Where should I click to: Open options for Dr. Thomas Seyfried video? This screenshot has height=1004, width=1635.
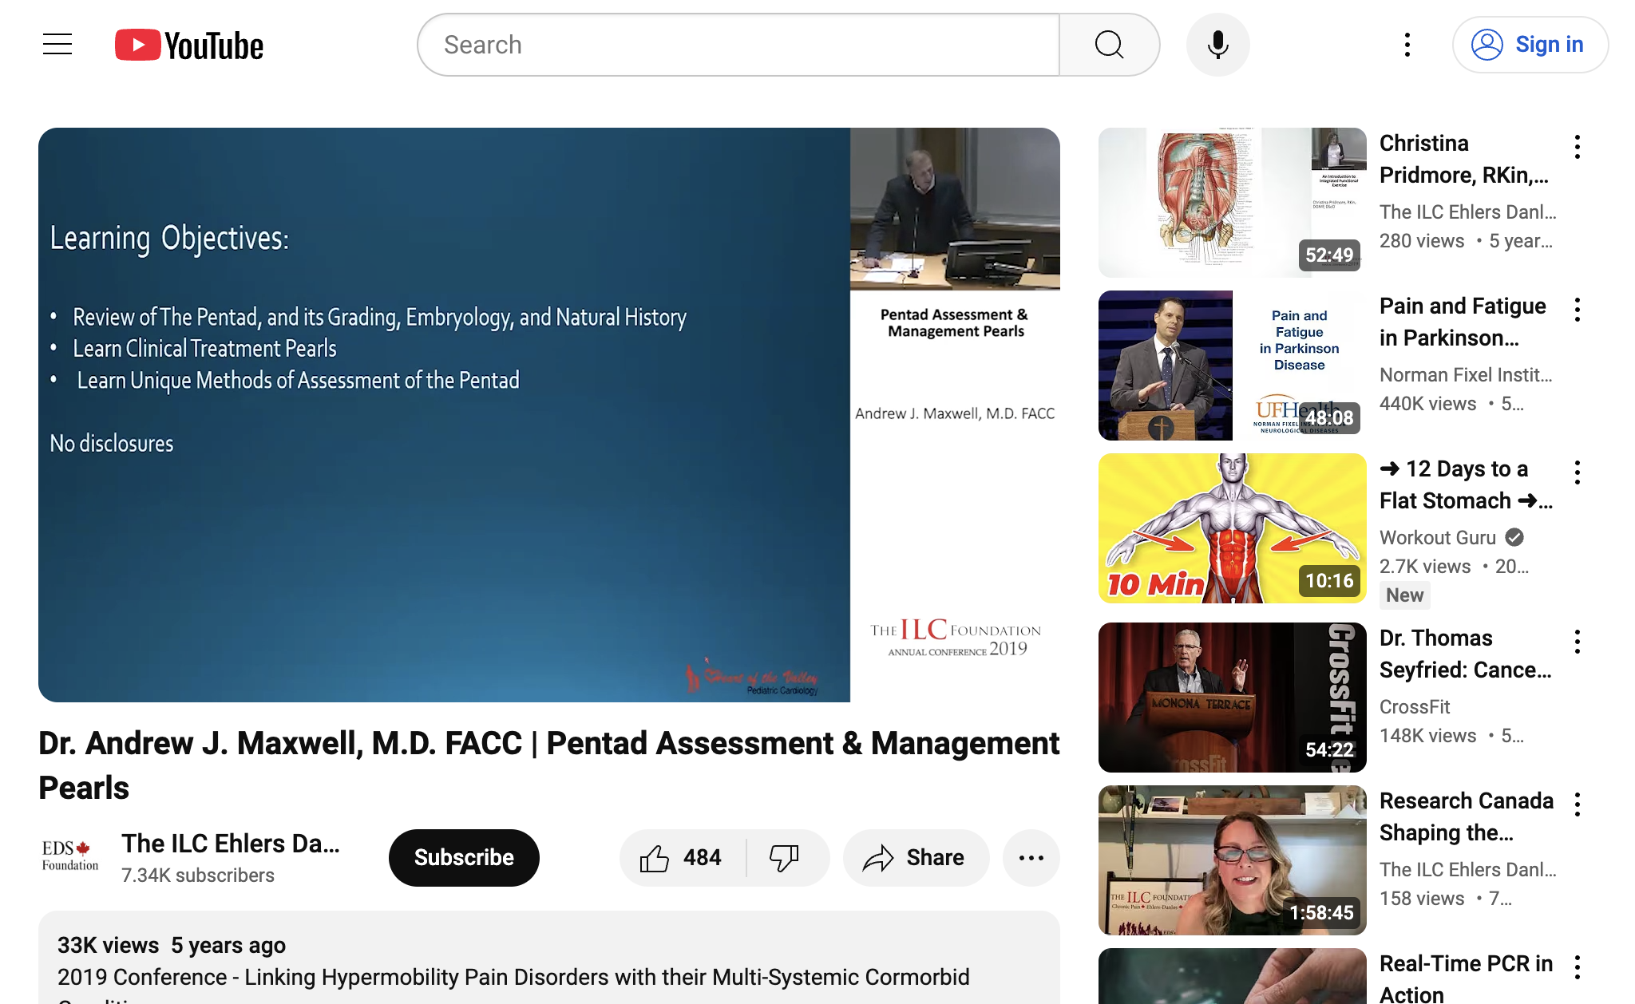[1577, 642]
